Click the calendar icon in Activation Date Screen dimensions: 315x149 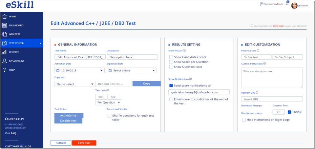58,70
